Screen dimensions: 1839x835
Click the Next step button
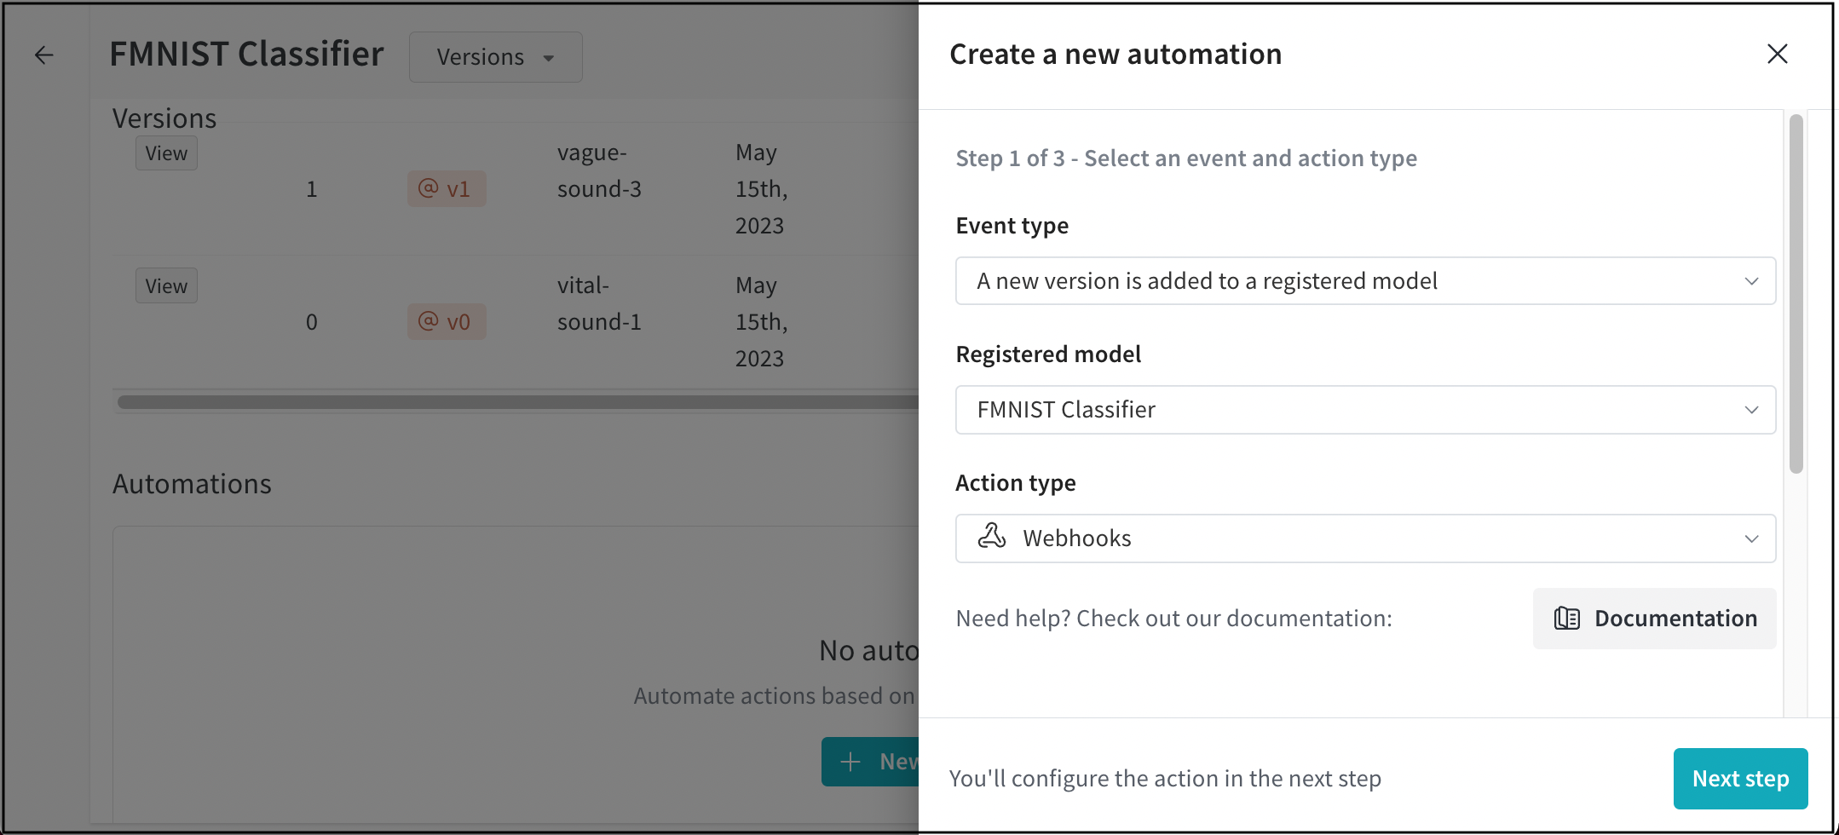click(x=1740, y=779)
